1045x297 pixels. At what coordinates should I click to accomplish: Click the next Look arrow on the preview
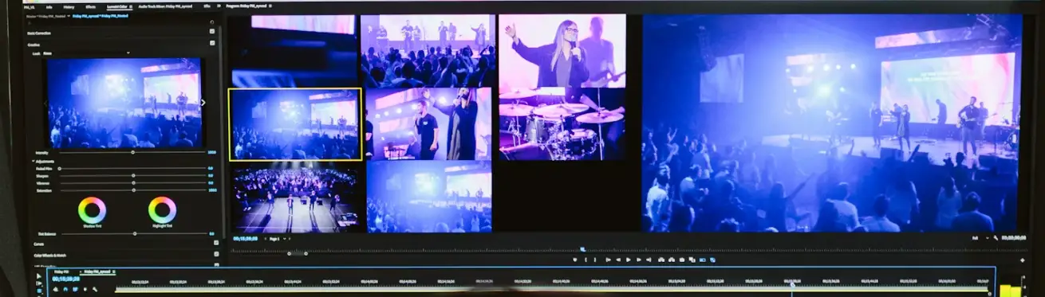tap(203, 103)
